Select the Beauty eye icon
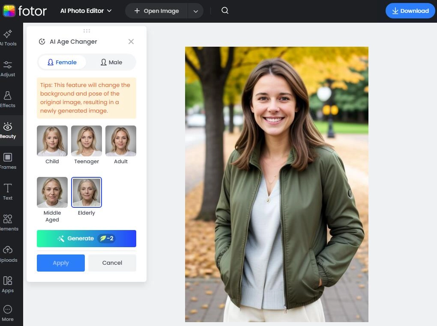Image resolution: width=437 pixels, height=326 pixels. (x=8, y=130)
